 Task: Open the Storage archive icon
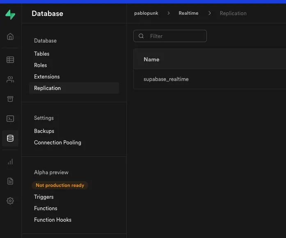tap(10, 99)
